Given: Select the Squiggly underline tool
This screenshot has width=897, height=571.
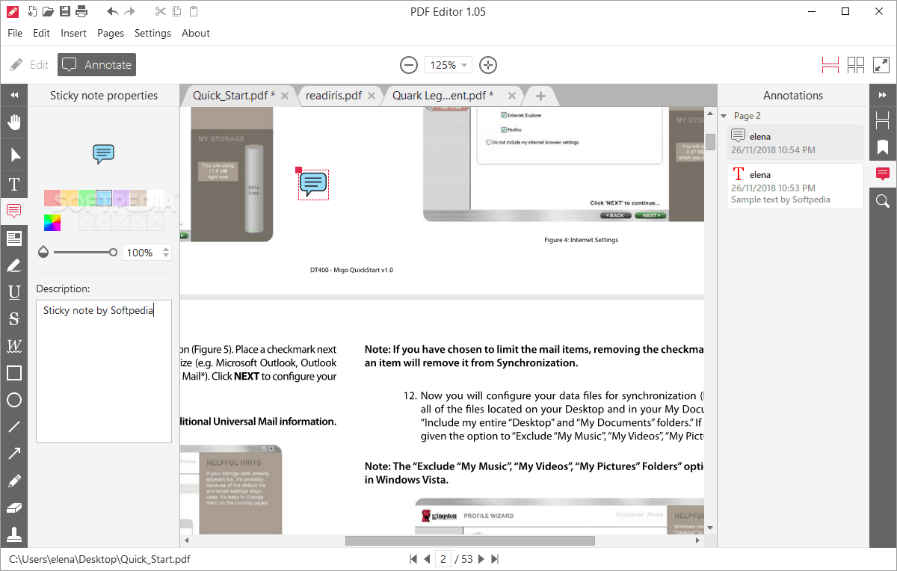Looking at the screenshot, I should (x=13, y=346).
